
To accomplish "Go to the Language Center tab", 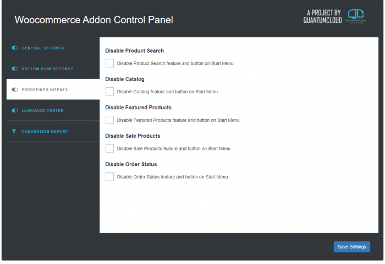I will pos(42,110).
